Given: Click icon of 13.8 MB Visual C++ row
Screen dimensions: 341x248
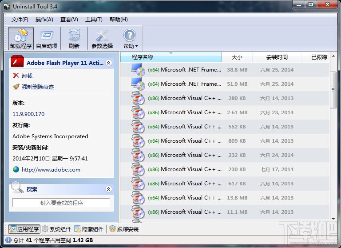Looking at the screenshot, I should coord(138,198).
